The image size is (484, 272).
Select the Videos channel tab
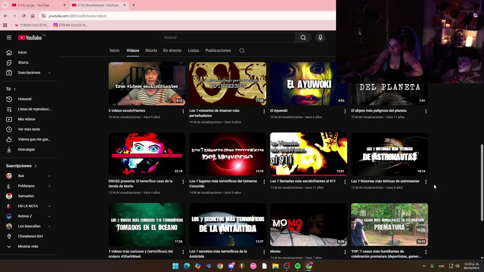click(x=133, y=51)
